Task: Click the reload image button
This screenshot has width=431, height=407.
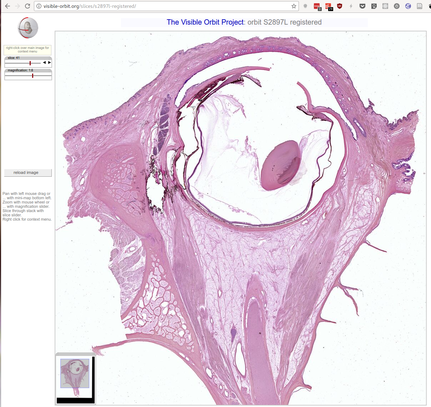Action: pos(28,173)
